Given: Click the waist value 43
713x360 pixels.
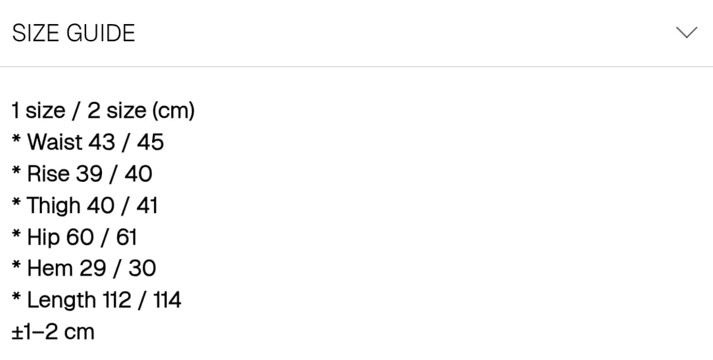Looking at the screenshot, I should pyautogui.click(x=101, y=142).
